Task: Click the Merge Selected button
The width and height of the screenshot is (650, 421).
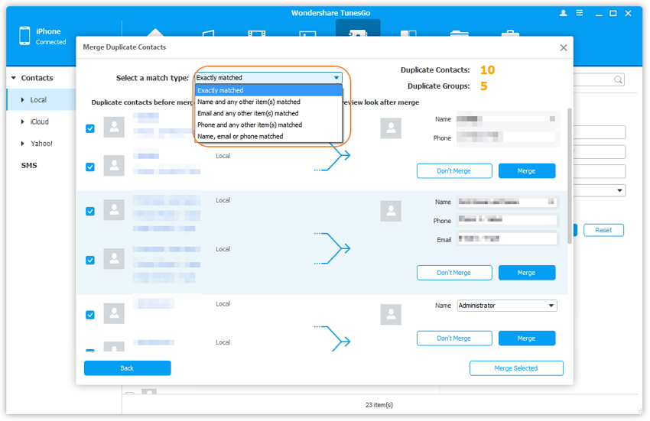Action: click(516, 368)
